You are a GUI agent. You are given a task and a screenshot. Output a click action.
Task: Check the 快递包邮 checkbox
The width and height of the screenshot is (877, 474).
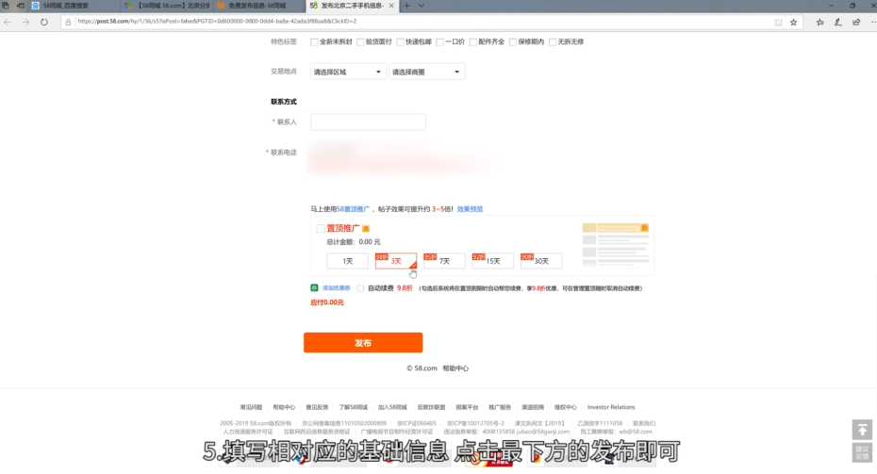click(x=401, y=41)
